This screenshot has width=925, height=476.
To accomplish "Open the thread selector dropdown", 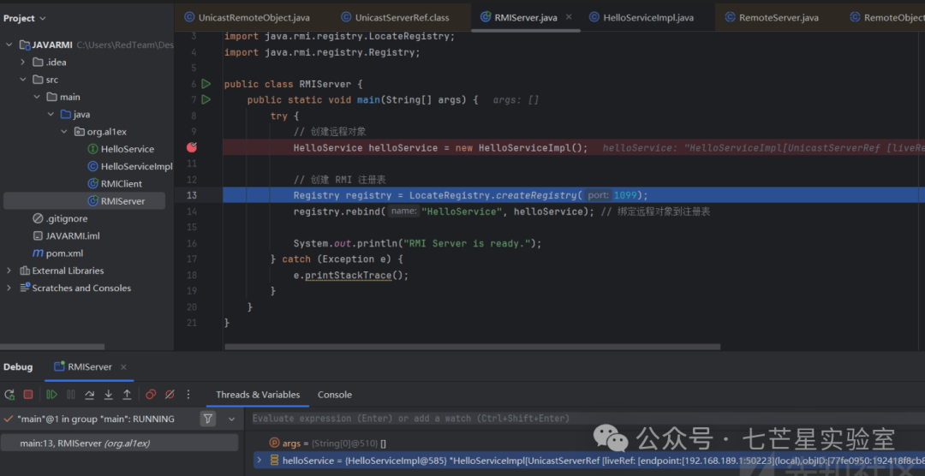I will (x=232, y=419).
